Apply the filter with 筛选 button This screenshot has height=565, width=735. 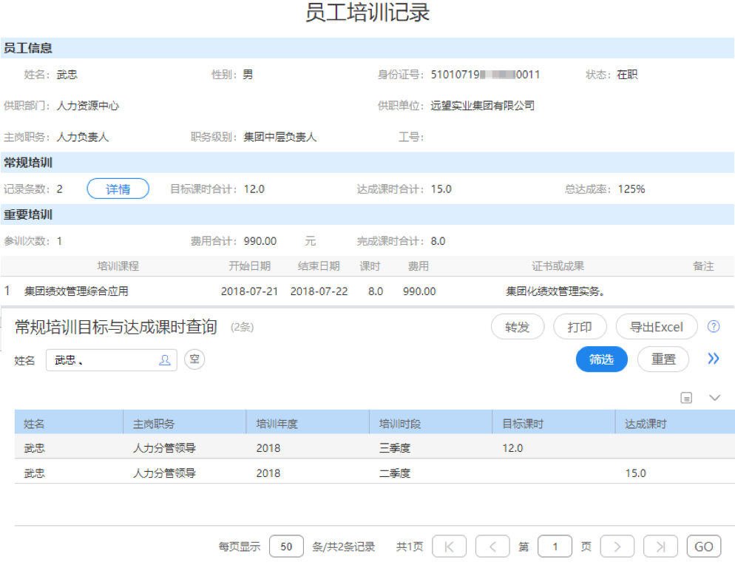[601, 359]
